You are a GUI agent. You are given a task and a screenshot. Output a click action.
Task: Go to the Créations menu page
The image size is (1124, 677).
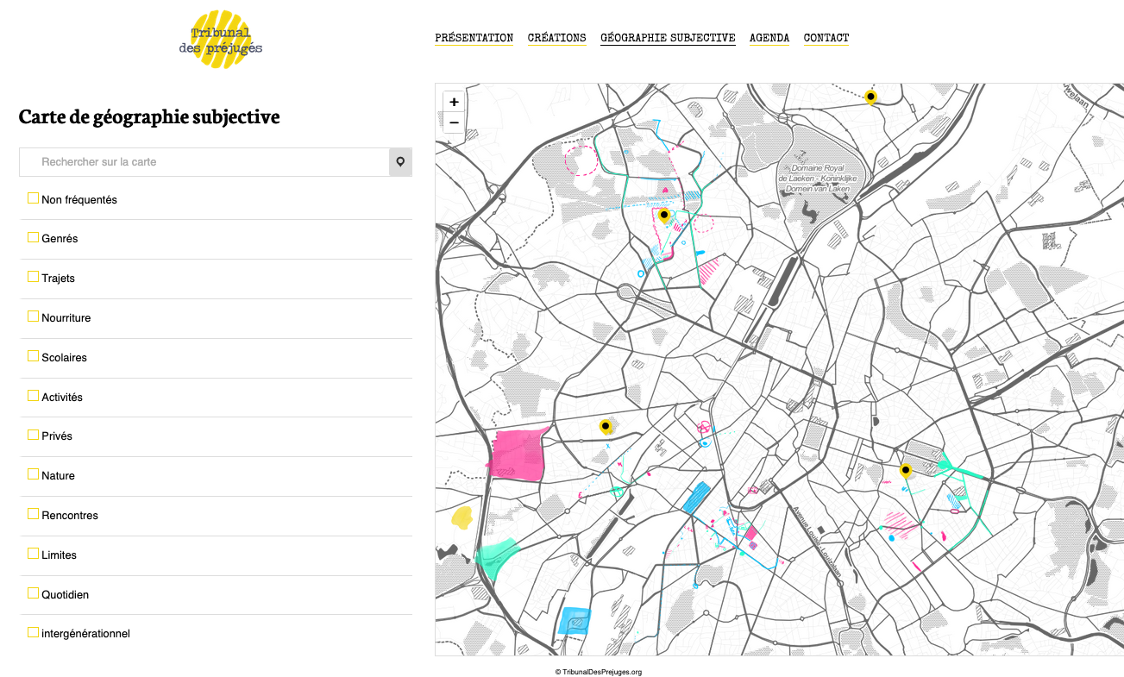click(556, 38)
